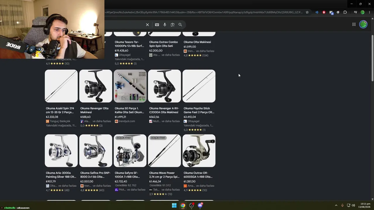This screenshot has width=374, height=210.
Task: Open the Okuma Safina Pro reel image
Action: (x=96, y=151)
